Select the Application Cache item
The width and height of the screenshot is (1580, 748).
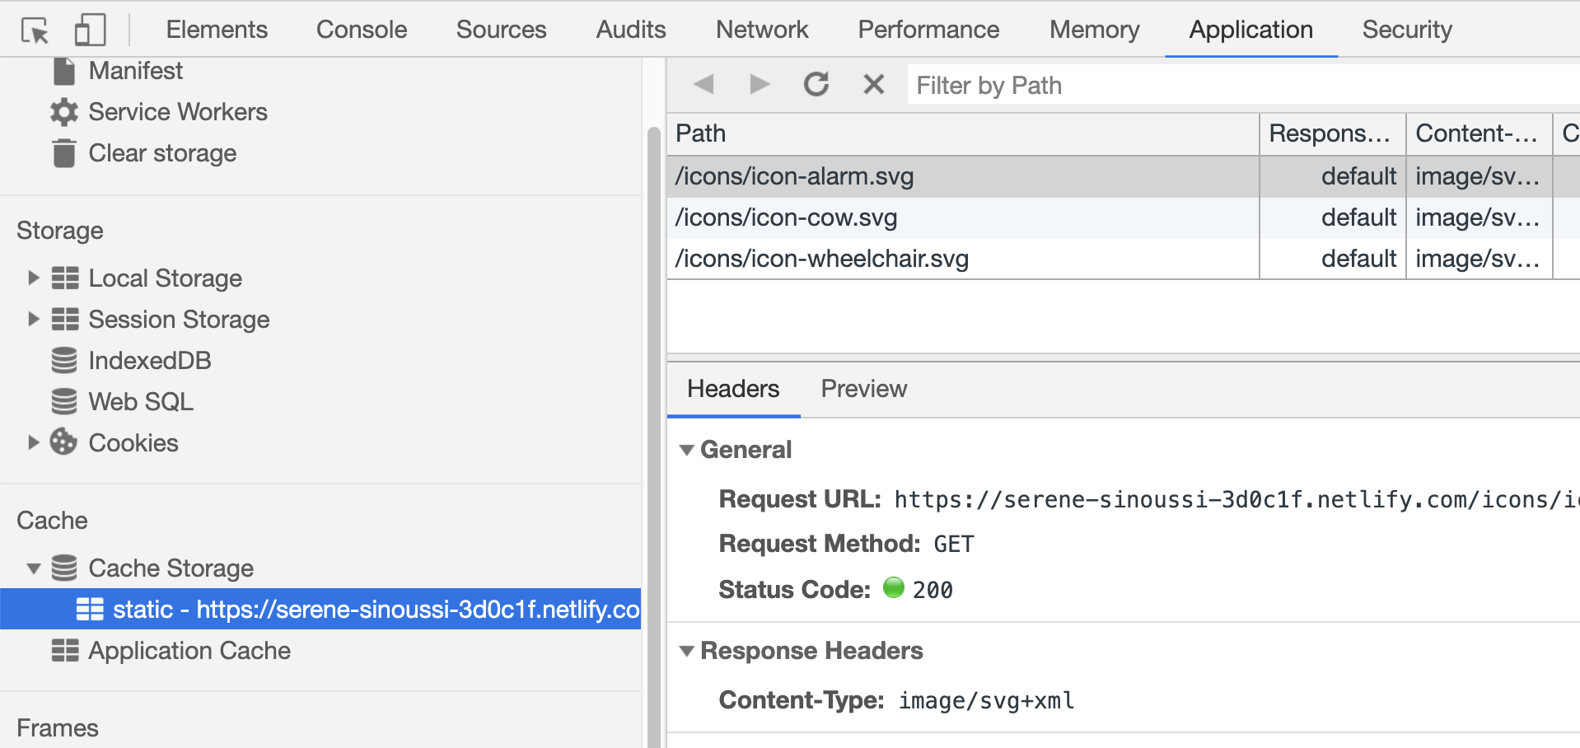pos(189,651)
